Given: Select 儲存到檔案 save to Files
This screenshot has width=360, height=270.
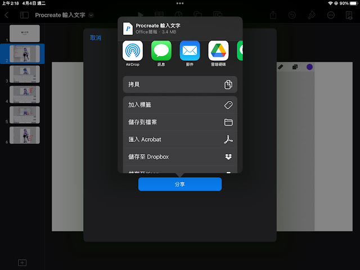Looking at the screenshot, I should 180,122.
